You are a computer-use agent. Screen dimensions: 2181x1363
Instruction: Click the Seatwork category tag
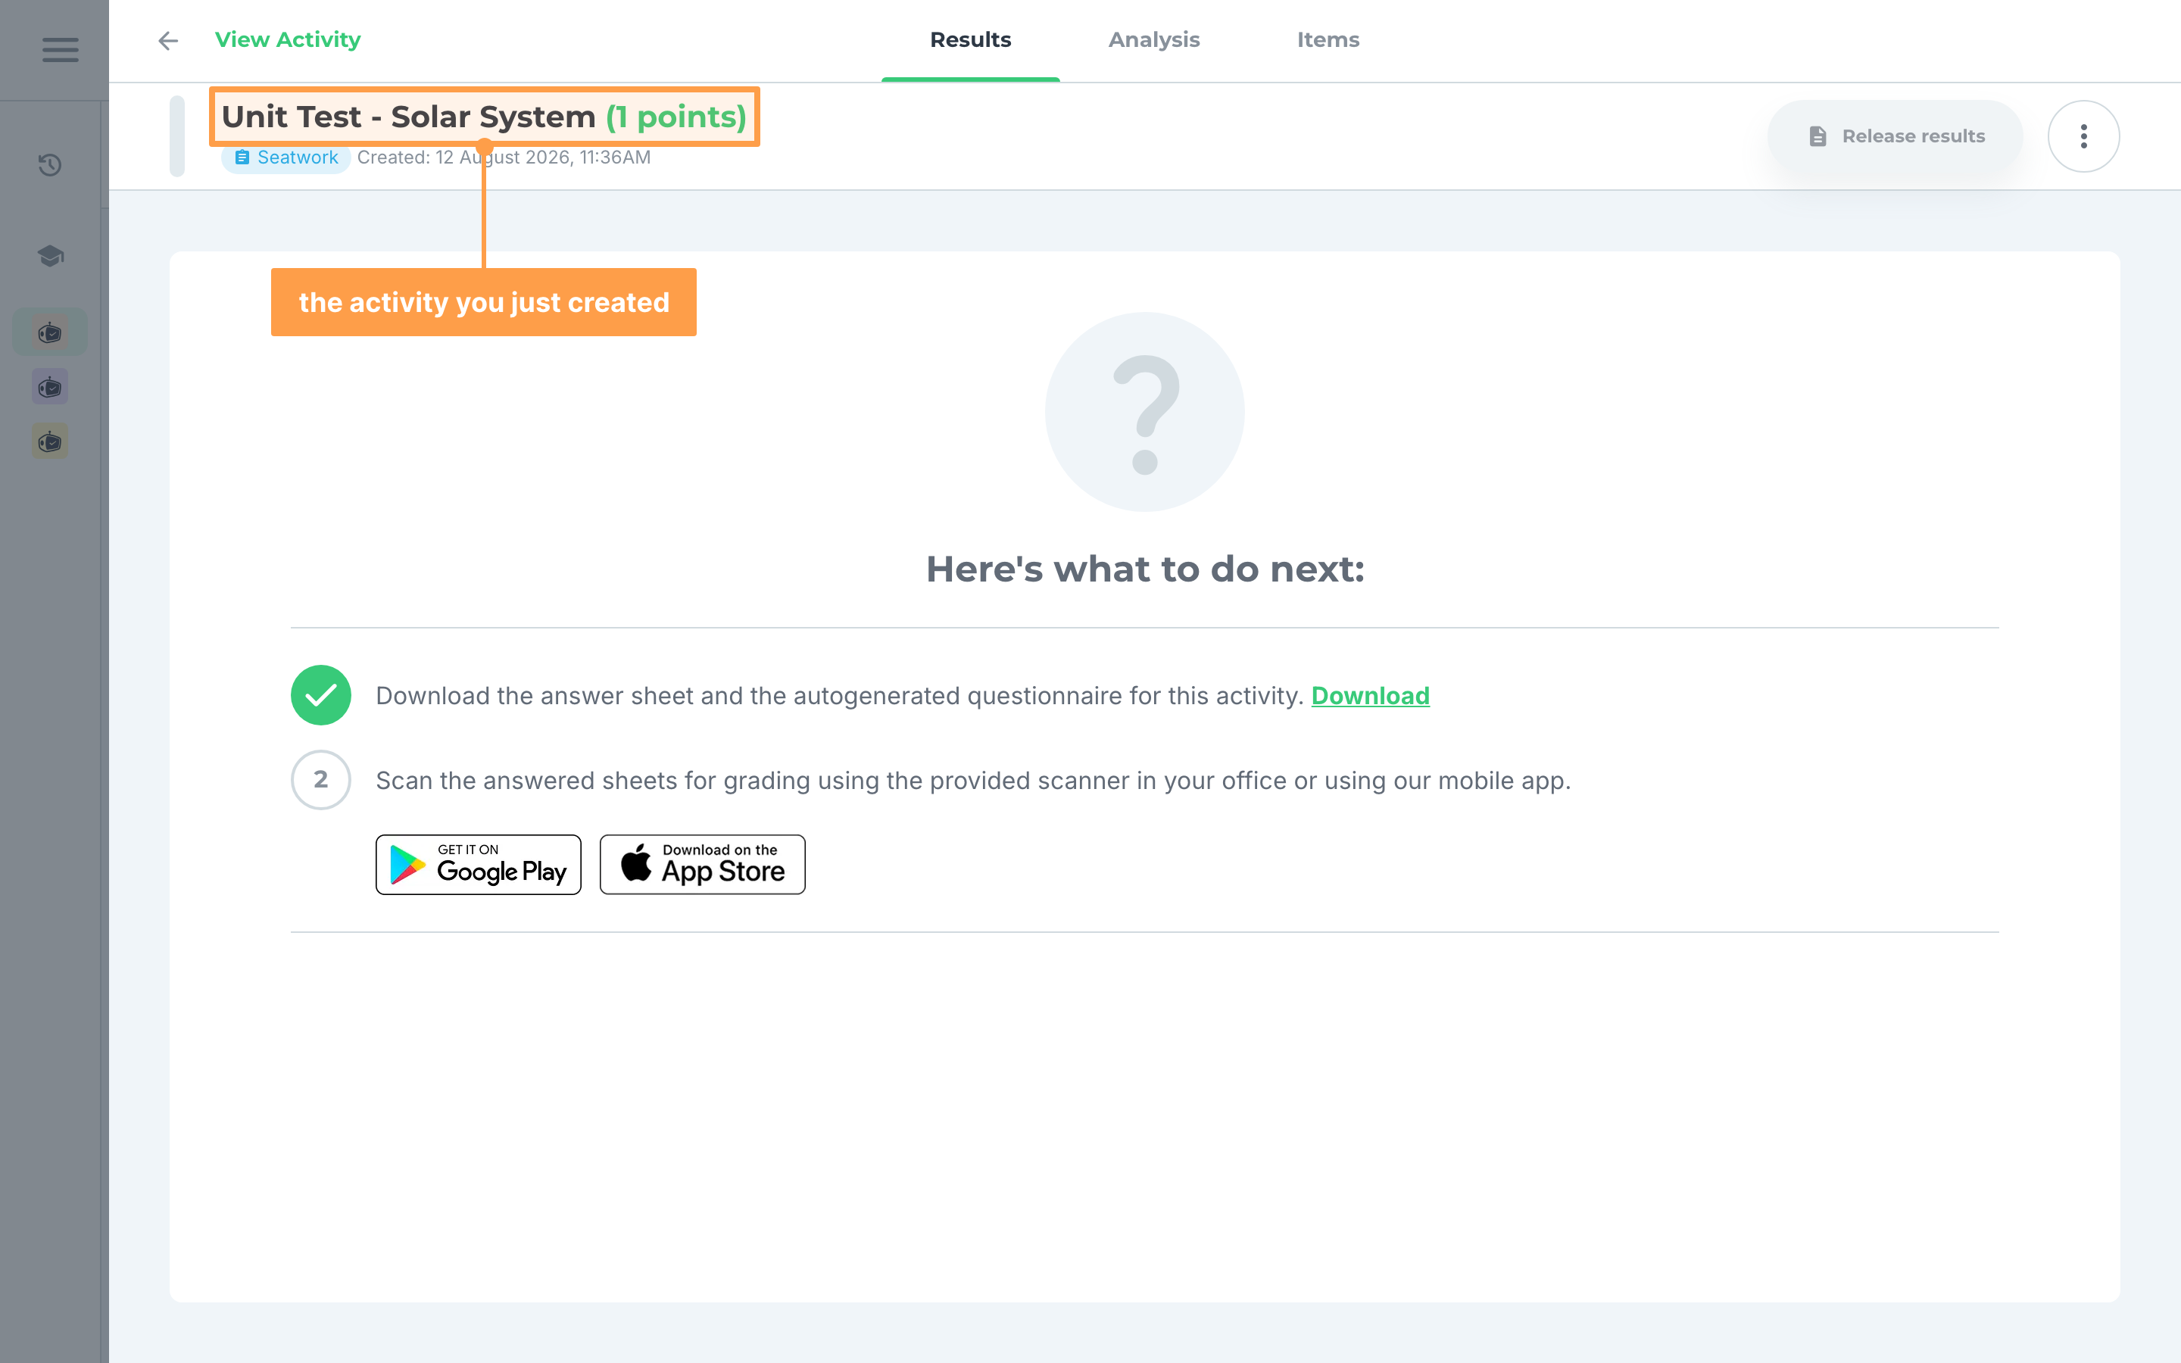(285, 158)
